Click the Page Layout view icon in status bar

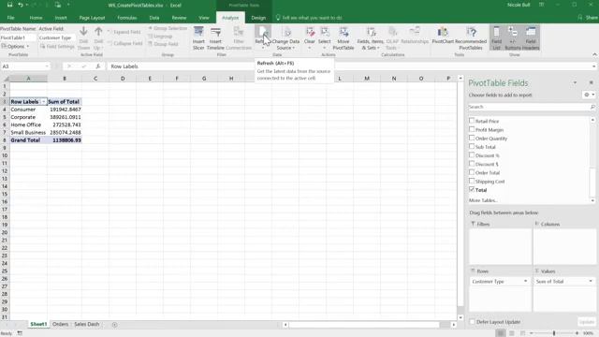click(x=512, y=333)
